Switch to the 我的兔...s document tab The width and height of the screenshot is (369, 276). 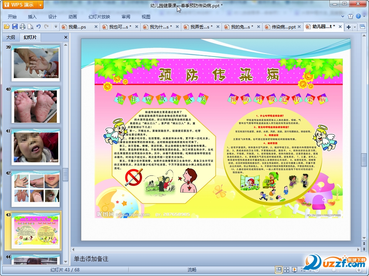click(x=239, y=27)
